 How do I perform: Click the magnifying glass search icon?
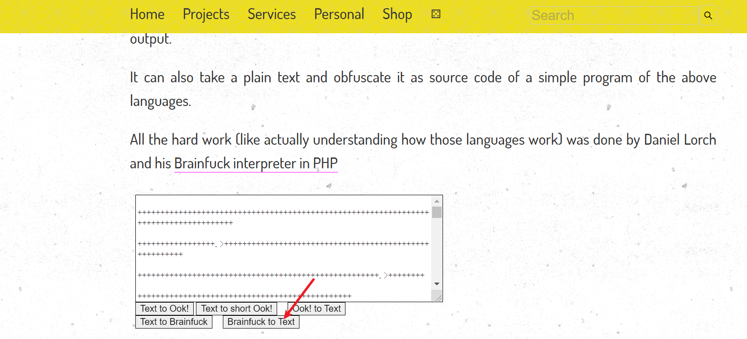pos(708,15)
